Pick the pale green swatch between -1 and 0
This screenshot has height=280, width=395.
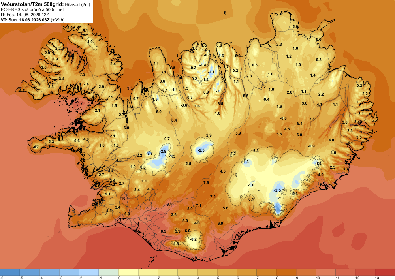(109, 272)
